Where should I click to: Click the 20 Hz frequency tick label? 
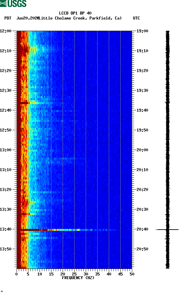[x=63, y=274]
